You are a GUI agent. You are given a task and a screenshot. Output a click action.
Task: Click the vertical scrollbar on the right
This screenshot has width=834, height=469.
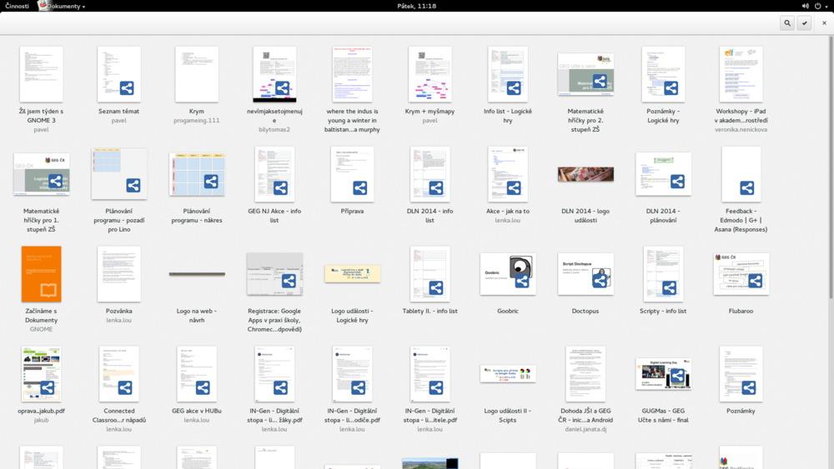point(831,167)
